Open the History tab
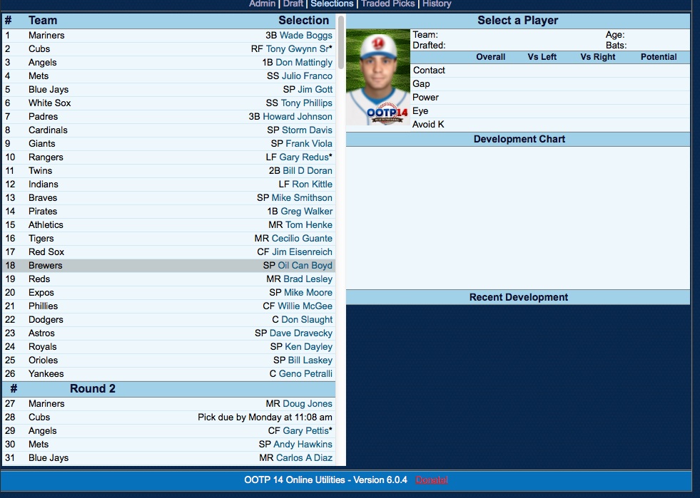 pyautogui.click(x=437, y=4)
